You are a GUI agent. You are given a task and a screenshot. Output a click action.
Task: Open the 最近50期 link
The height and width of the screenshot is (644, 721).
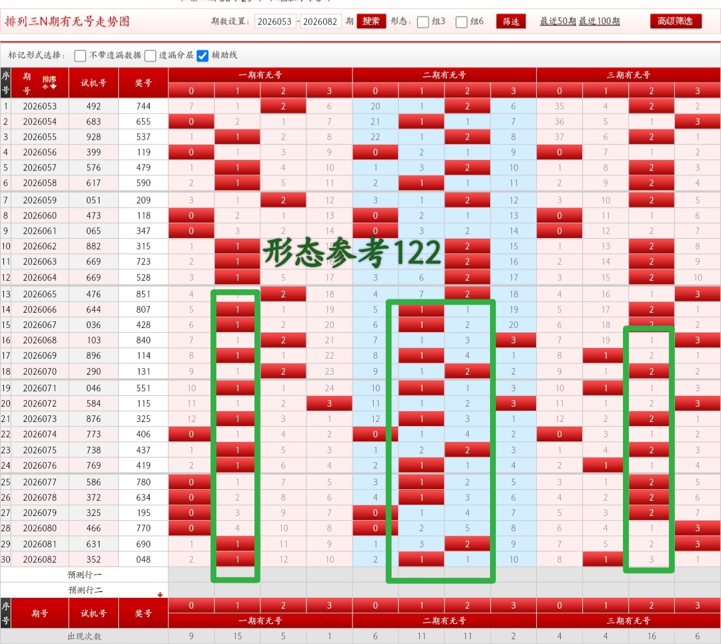[x=559, y=21]
